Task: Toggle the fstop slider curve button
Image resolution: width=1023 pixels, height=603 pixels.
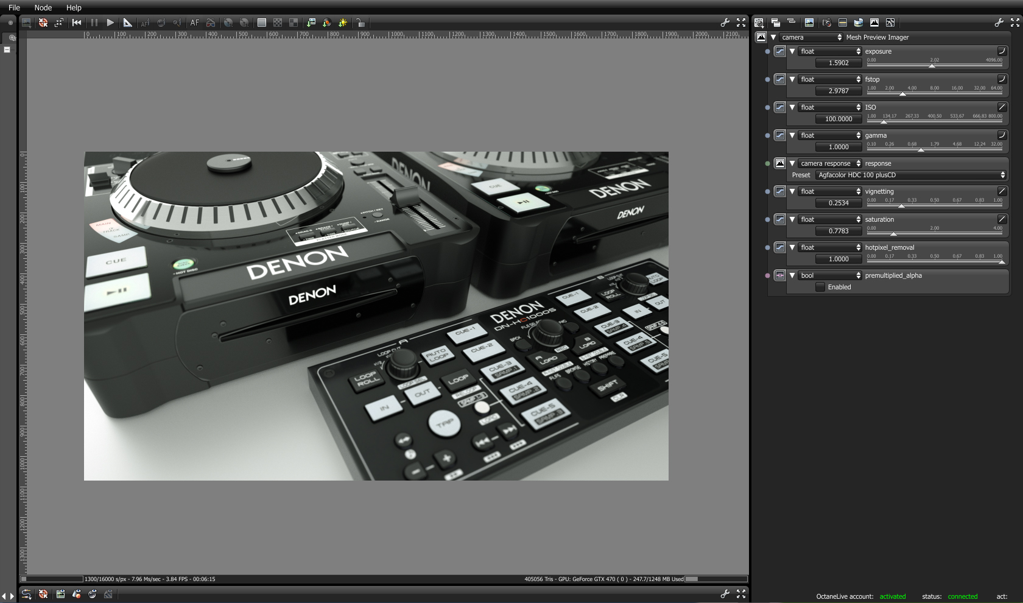Action: (1002, 79)
